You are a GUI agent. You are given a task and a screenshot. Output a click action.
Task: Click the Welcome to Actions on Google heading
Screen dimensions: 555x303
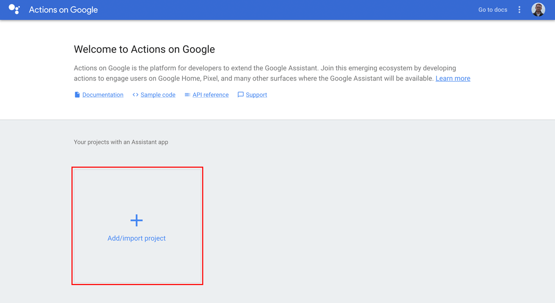pyautogui.click(x=144, y=49)
